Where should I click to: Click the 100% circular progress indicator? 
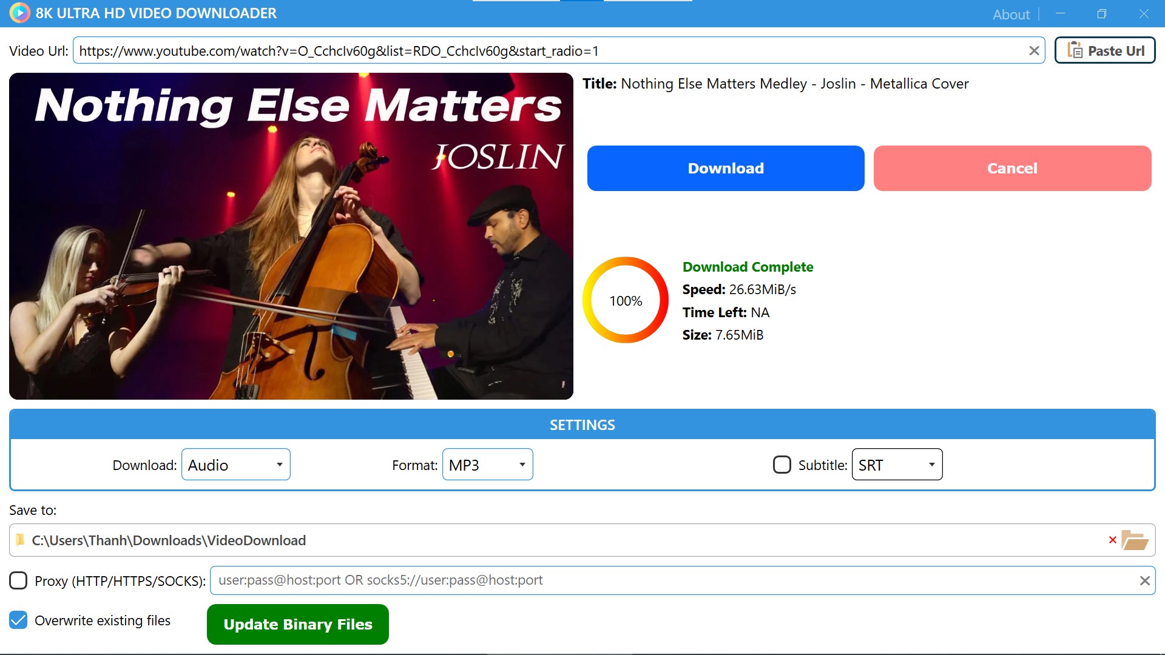pos(626,300)
